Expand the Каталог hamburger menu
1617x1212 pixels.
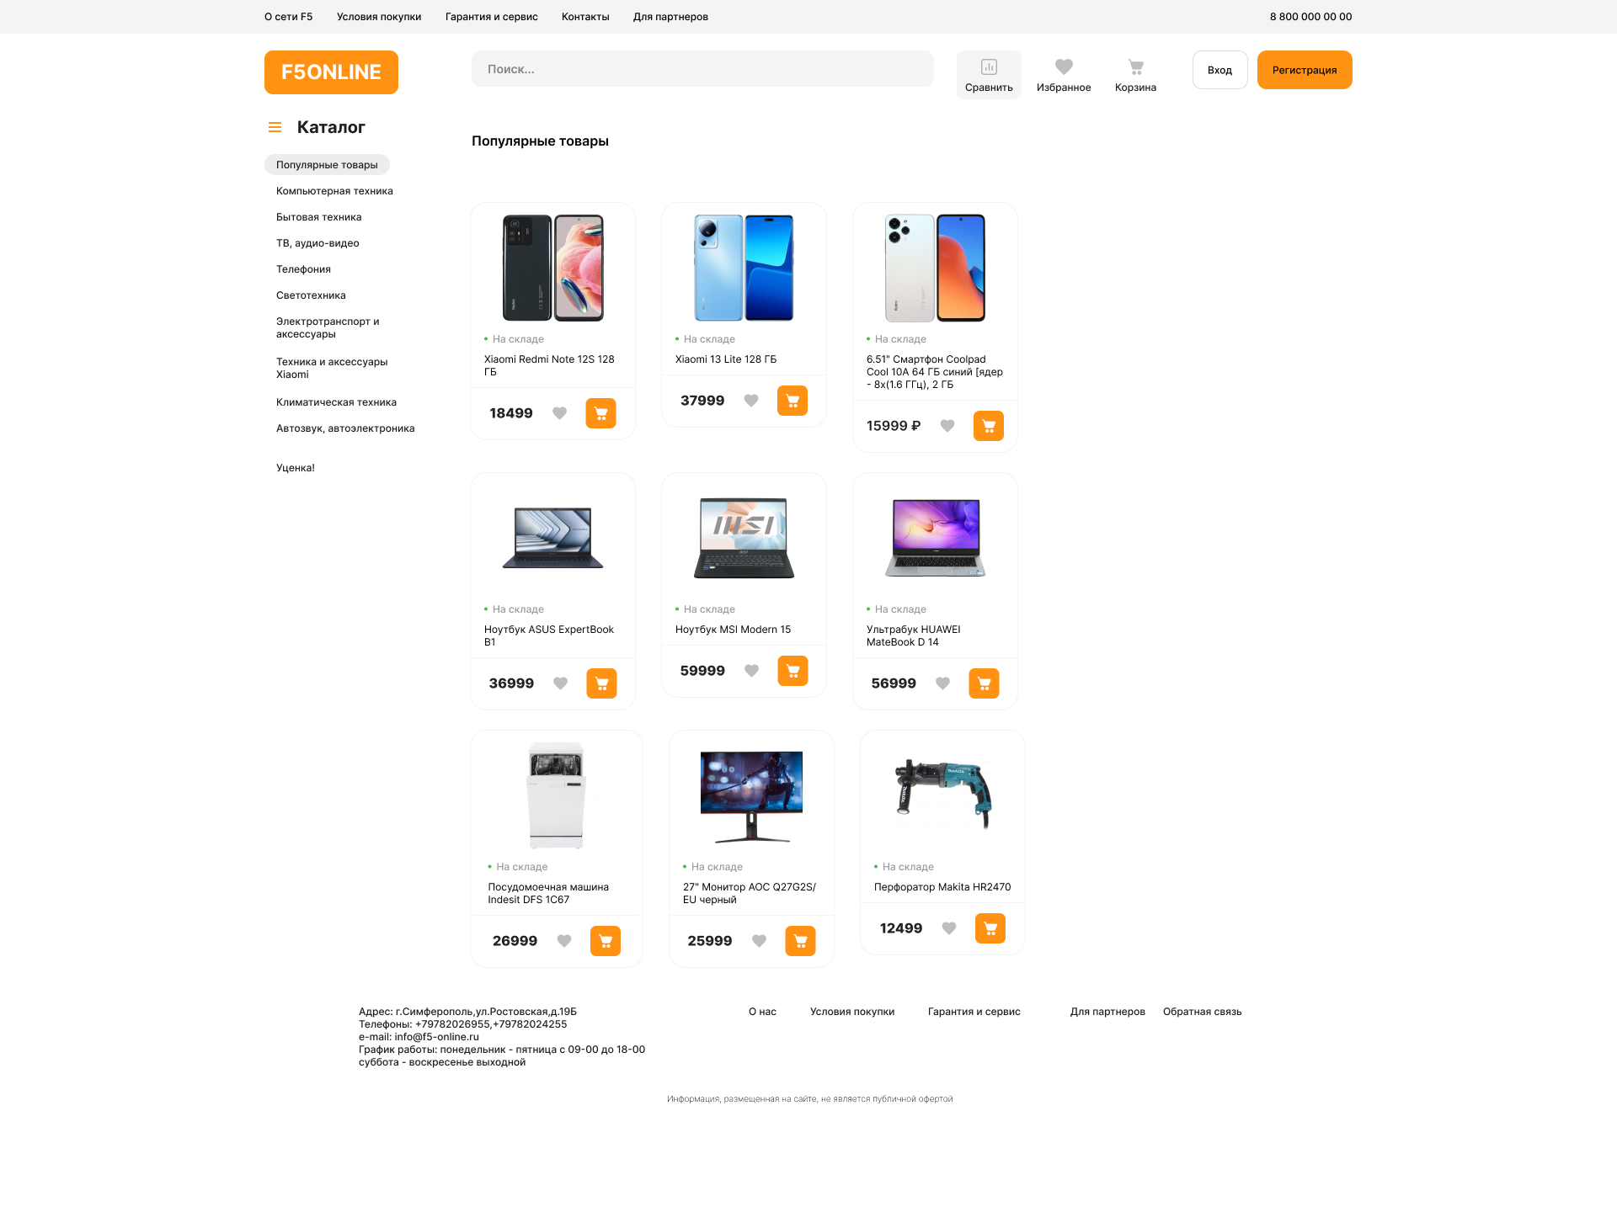(x=275, y=127)
